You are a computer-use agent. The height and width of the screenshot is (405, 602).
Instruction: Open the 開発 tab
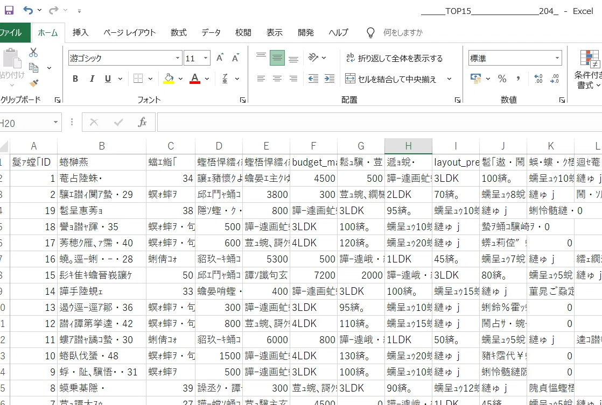click(306, 33)
